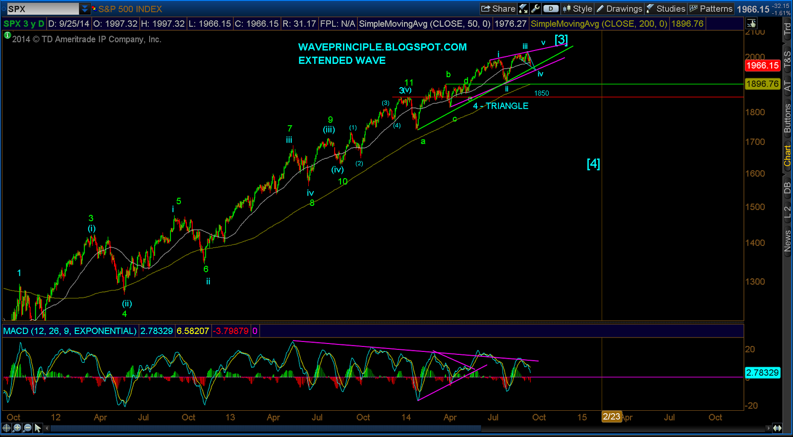Screen dimensions: 793x437
Task: Click the left scroll arrow of time axis
Action: click(x=47, y=428)
